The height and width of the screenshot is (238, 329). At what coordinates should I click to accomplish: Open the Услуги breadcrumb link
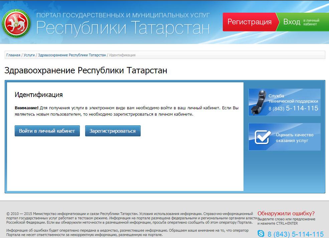pyautogui.click(x=29, y=55)
